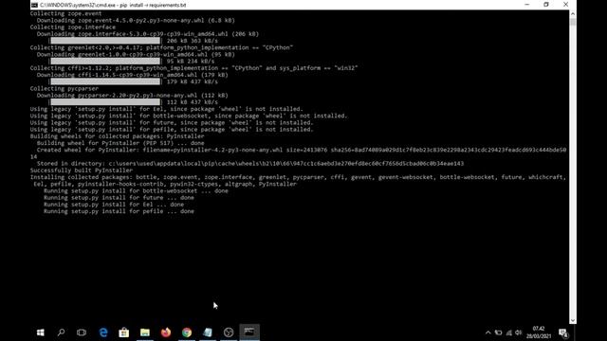Open File Explorer from taskbar
This screenshot has width=607, height=341.
[145, 332]
